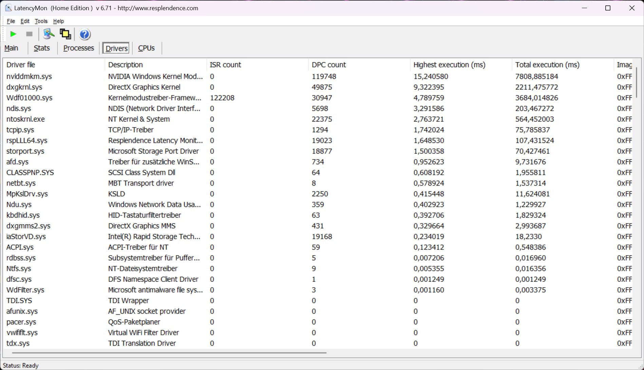Viewport: 644px width, 370px height.
Task: Switch to the Processes tab
Action: [x=78, y=48]
